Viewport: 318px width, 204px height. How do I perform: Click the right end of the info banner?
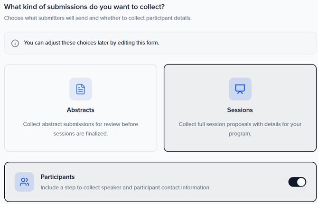point(304,43)
